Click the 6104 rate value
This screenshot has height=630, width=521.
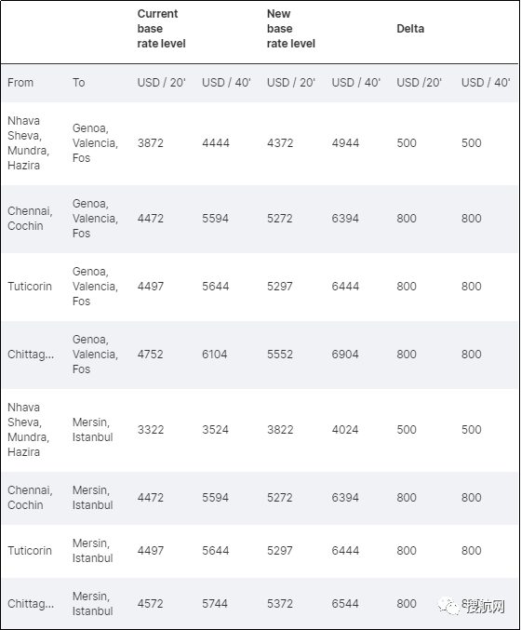pyautogui.click(x=215, y=355)
